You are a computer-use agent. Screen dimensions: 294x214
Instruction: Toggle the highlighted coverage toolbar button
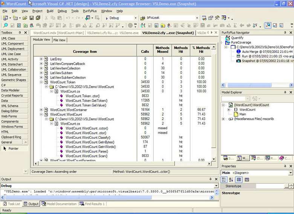[x=268, y=25]
